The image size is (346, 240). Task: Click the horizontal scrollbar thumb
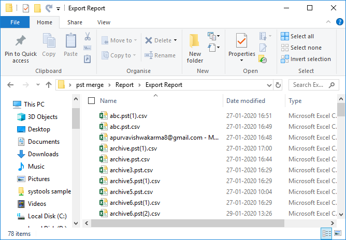pos(188,223)
